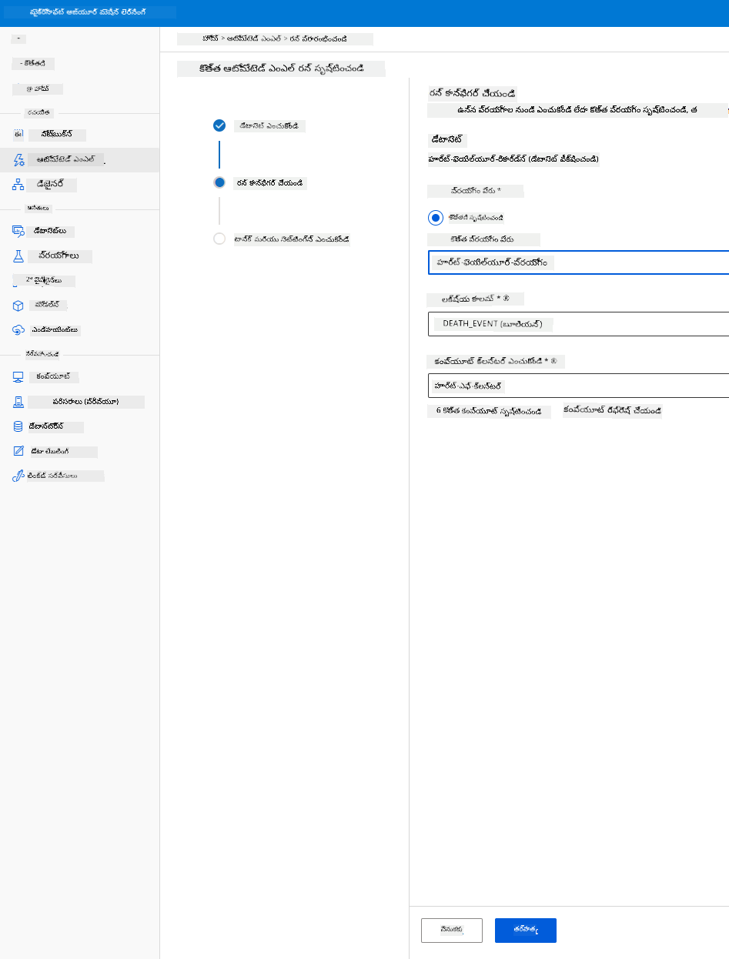Open the Models cube icon

click(18, 306)
